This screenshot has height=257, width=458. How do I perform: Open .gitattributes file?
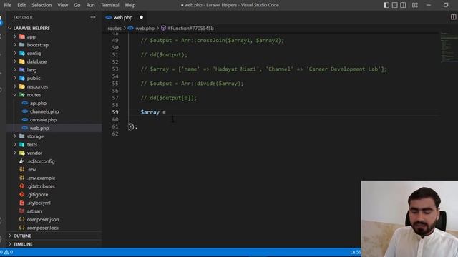coord(41,186)
